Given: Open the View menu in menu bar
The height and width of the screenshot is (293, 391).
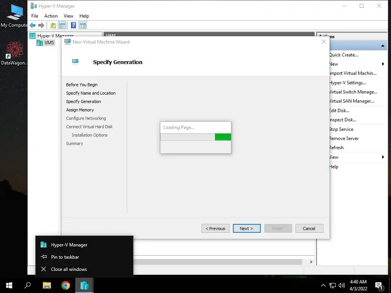Looking at the screenshot, I should pos(68,16).
